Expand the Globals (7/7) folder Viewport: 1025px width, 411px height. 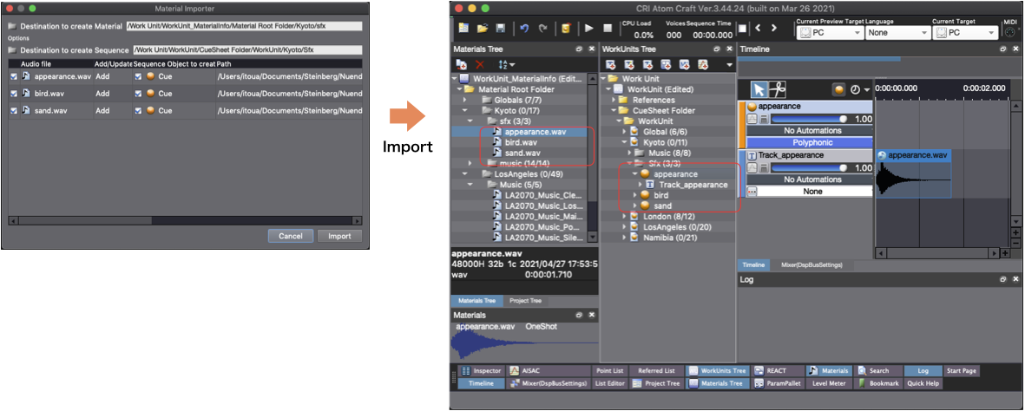465,100
